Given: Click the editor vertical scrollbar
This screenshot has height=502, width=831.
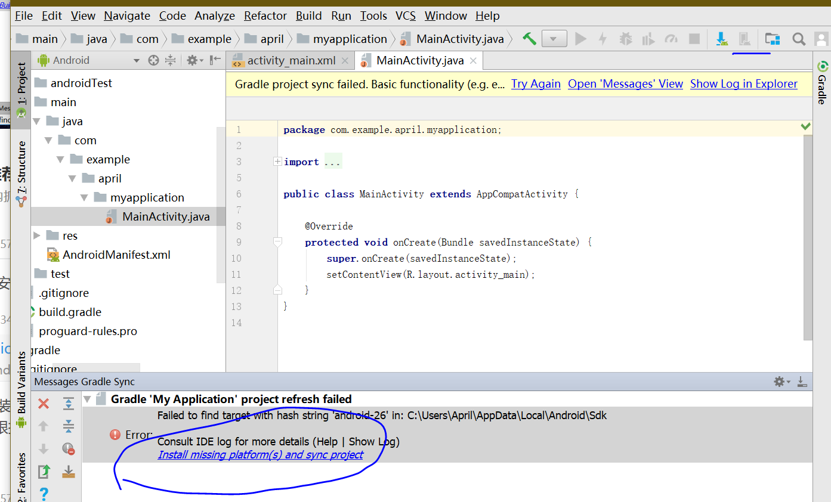Looking at the screenshot, I should (x=808, y=237).
